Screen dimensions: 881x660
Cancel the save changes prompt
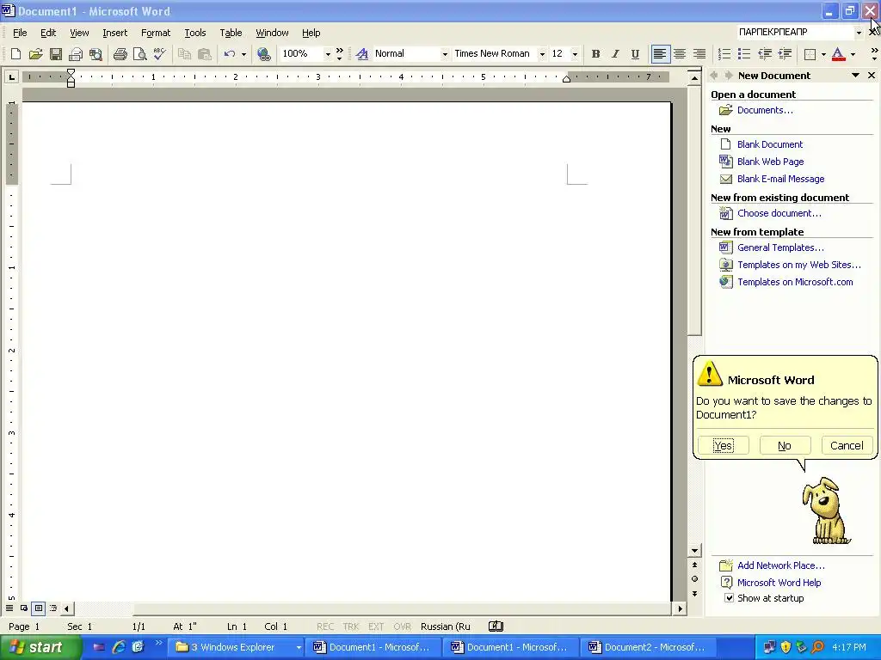pos(847,446)
